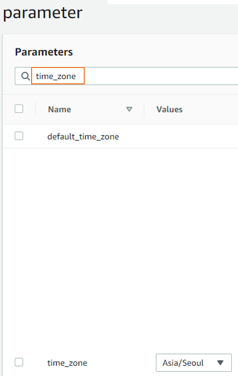Image resolution: width=238 pixels, height=376 pixels.
Task: Click the Parameters section heading
Action: coord(44,52)
